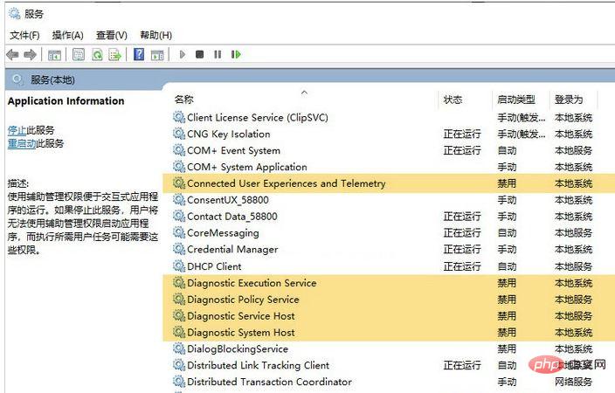The image size is (615, 393).
Task: Click the gear icon of COM+ System Application
Action: point(179,167)
